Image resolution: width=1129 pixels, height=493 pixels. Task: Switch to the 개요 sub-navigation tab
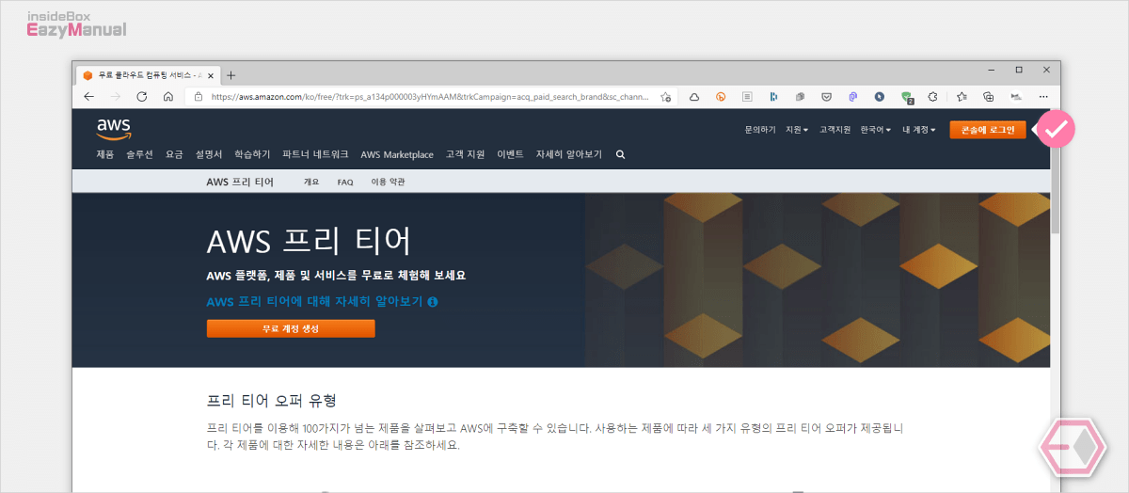tap(311, 183)
